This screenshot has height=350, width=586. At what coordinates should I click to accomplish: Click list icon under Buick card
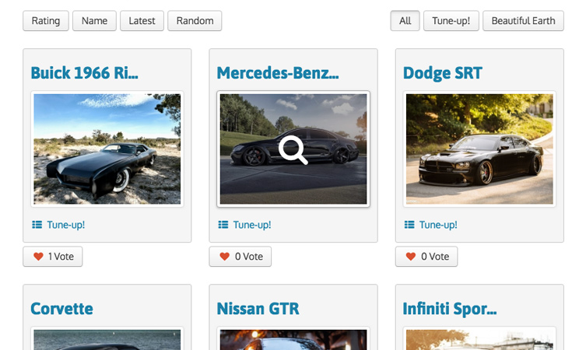37,225
